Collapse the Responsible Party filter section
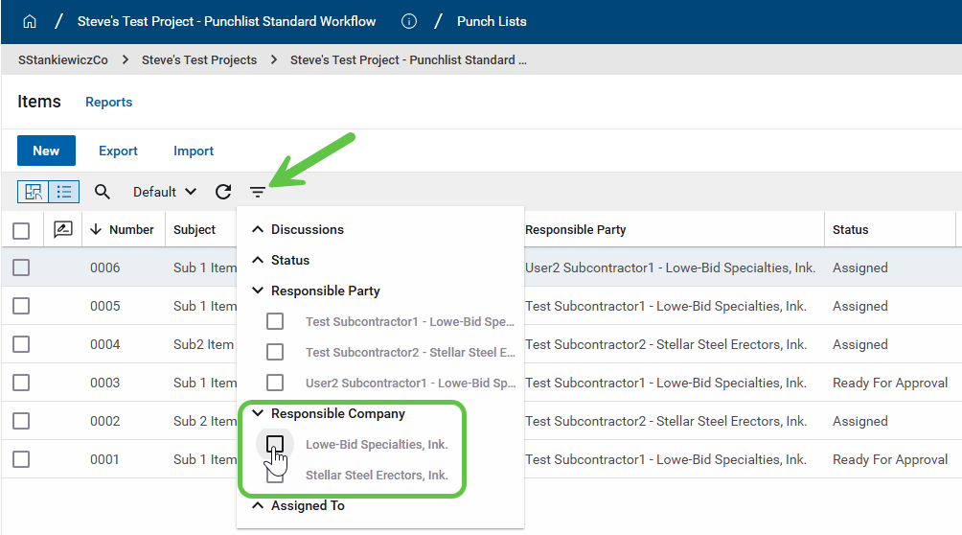Image resolution: width=962 pixels, height=535 pixels. coord(257,291)
